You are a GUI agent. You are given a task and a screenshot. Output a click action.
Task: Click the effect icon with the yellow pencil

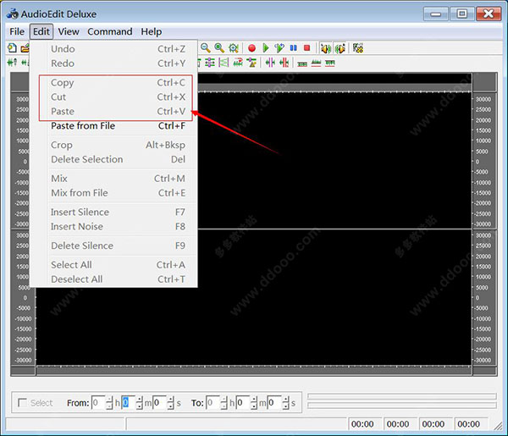click(251, 62)
